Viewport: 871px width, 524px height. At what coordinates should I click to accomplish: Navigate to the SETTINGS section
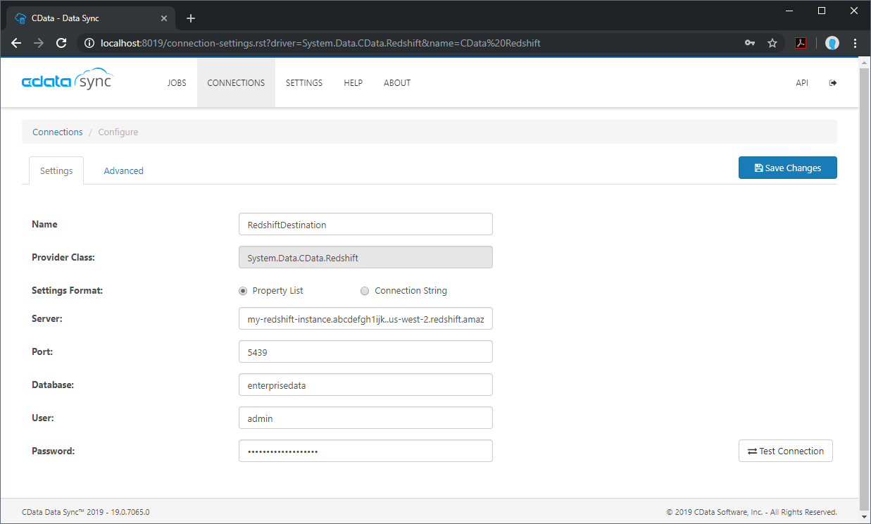303,82
